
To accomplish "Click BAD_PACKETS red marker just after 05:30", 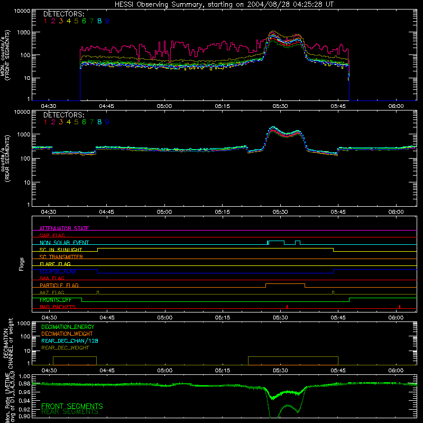I will click(x=287, y=307).
